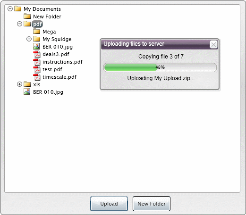This screenshot has height=215, width=246.
Task: Select the test.pdf file name
Action: (52, 69)
